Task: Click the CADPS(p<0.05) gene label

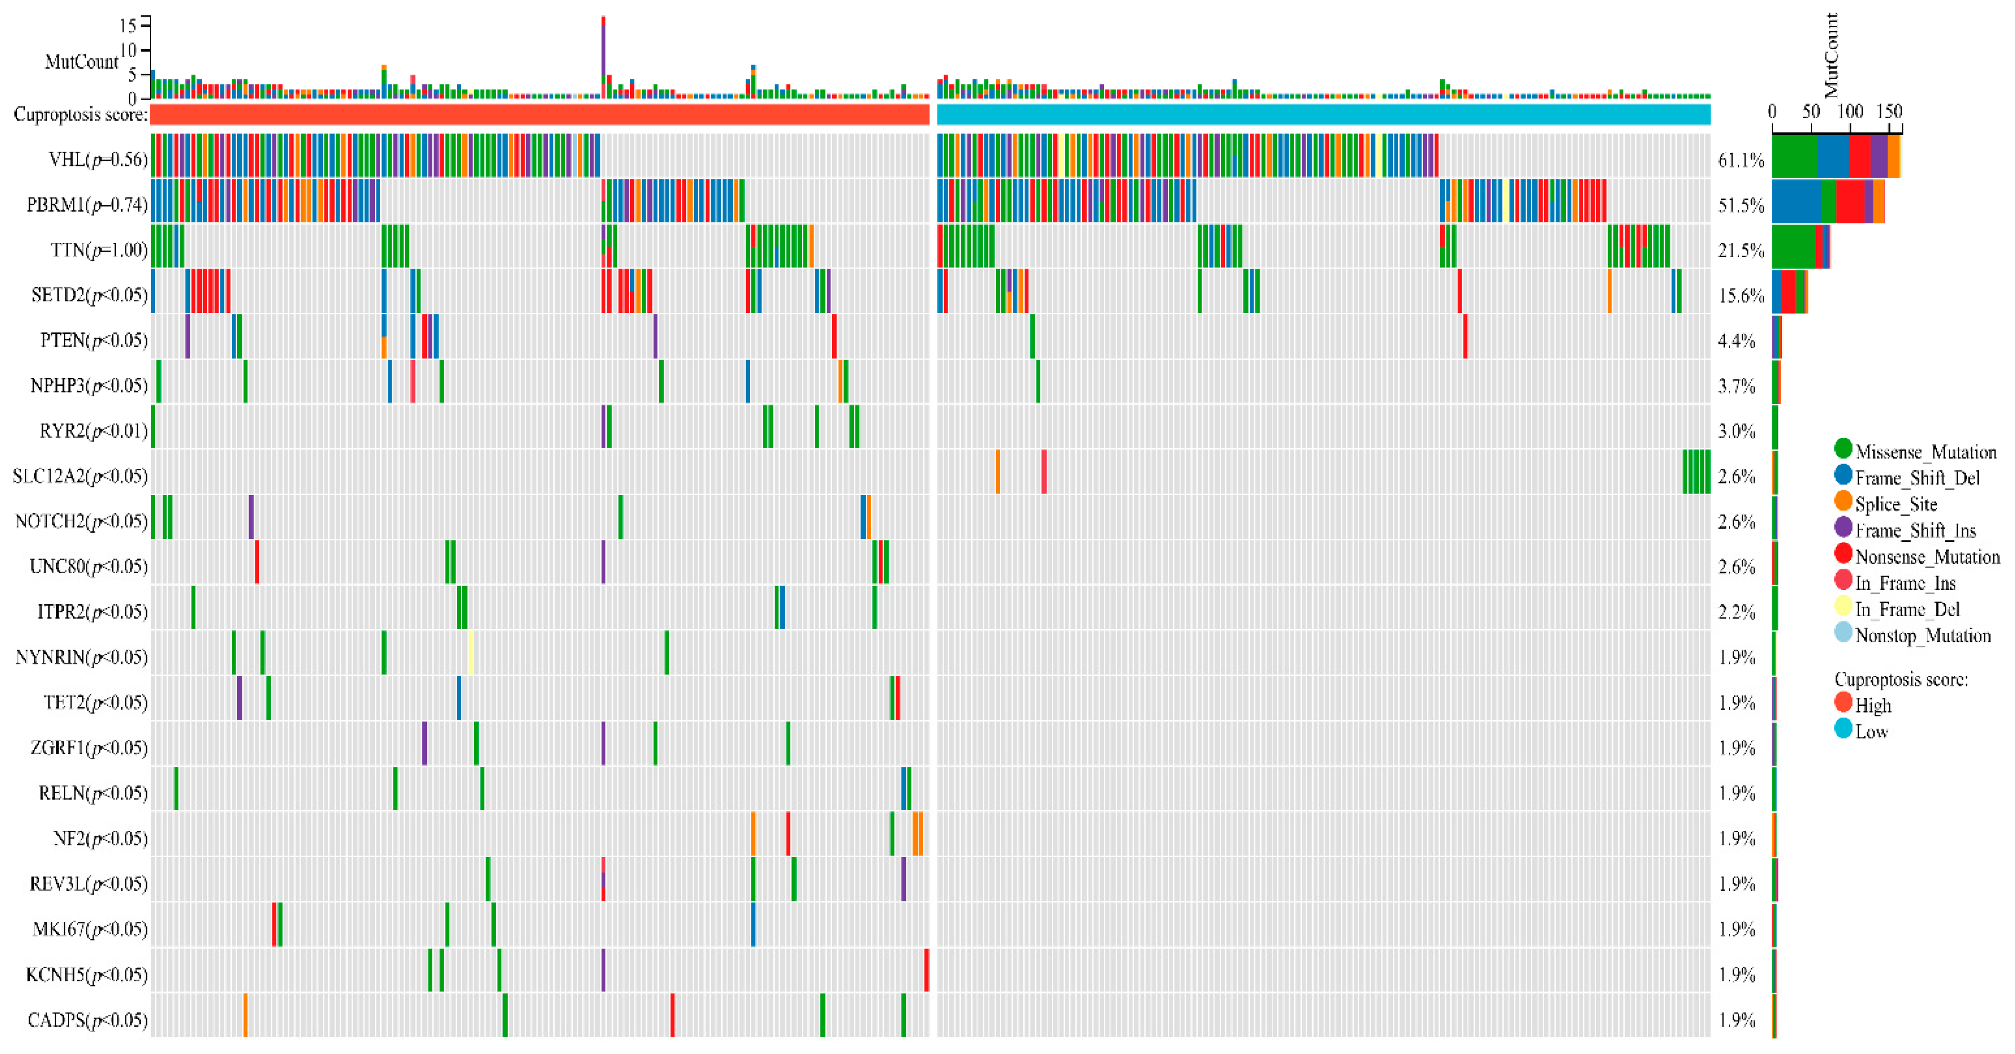Action: point(87,1020)
